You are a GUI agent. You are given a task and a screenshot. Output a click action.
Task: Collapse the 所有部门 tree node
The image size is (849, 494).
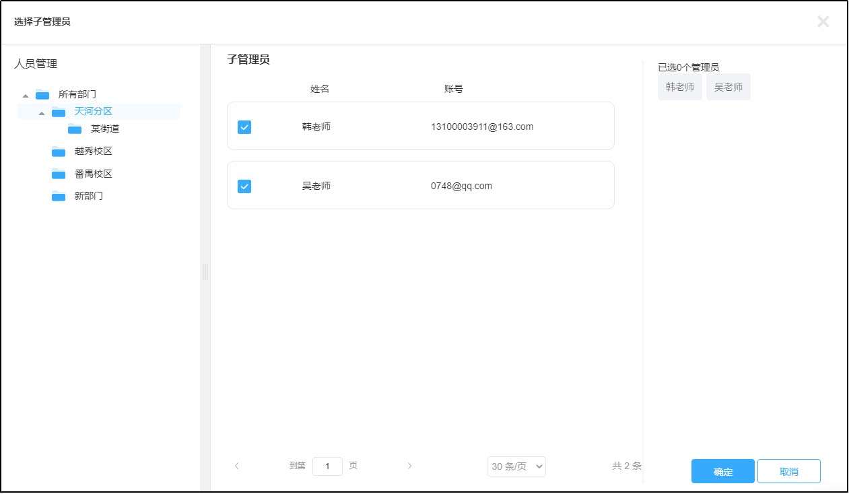click(x=25, y=94)
